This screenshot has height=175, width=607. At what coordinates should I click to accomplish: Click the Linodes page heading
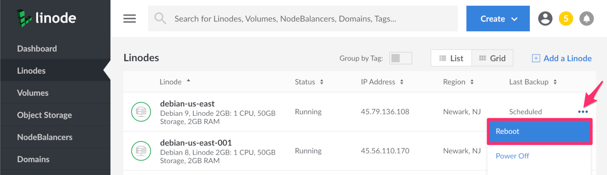(x=141, y=58)
